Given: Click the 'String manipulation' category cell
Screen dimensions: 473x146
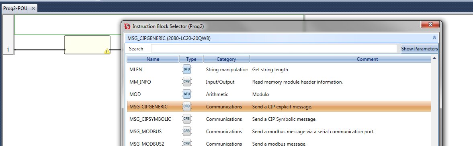Looking at the screenshot, I should click(227, 70).
